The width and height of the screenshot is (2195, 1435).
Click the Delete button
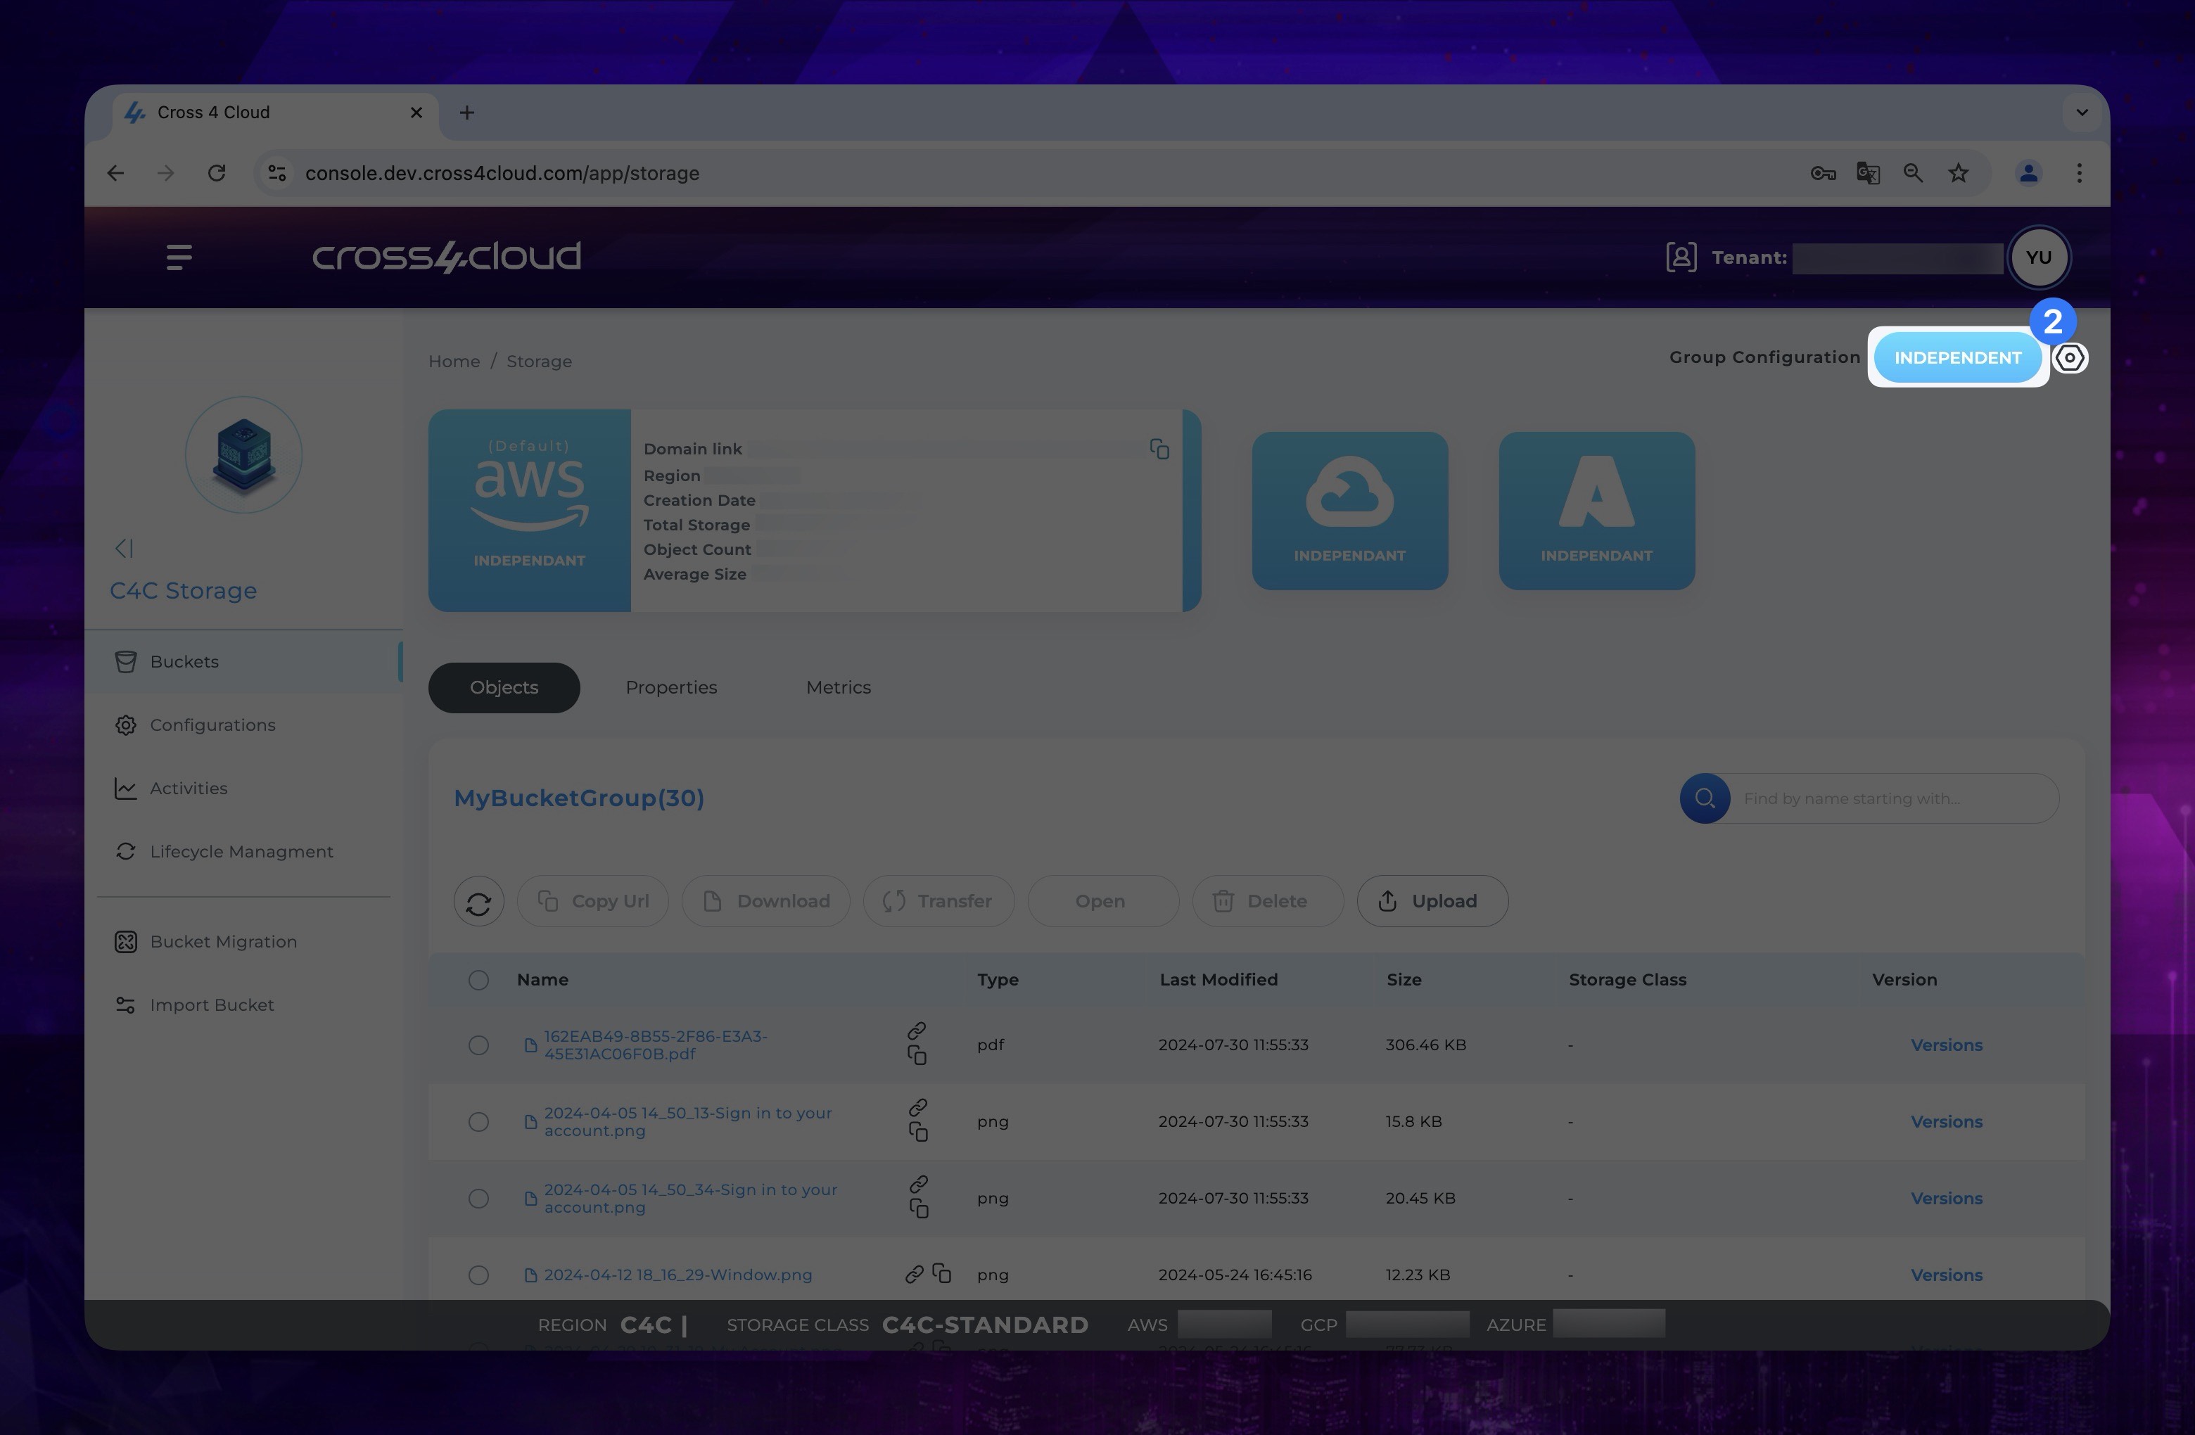(1268, 902)
